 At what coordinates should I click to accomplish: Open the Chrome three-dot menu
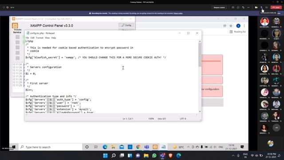tap(244, 26)
